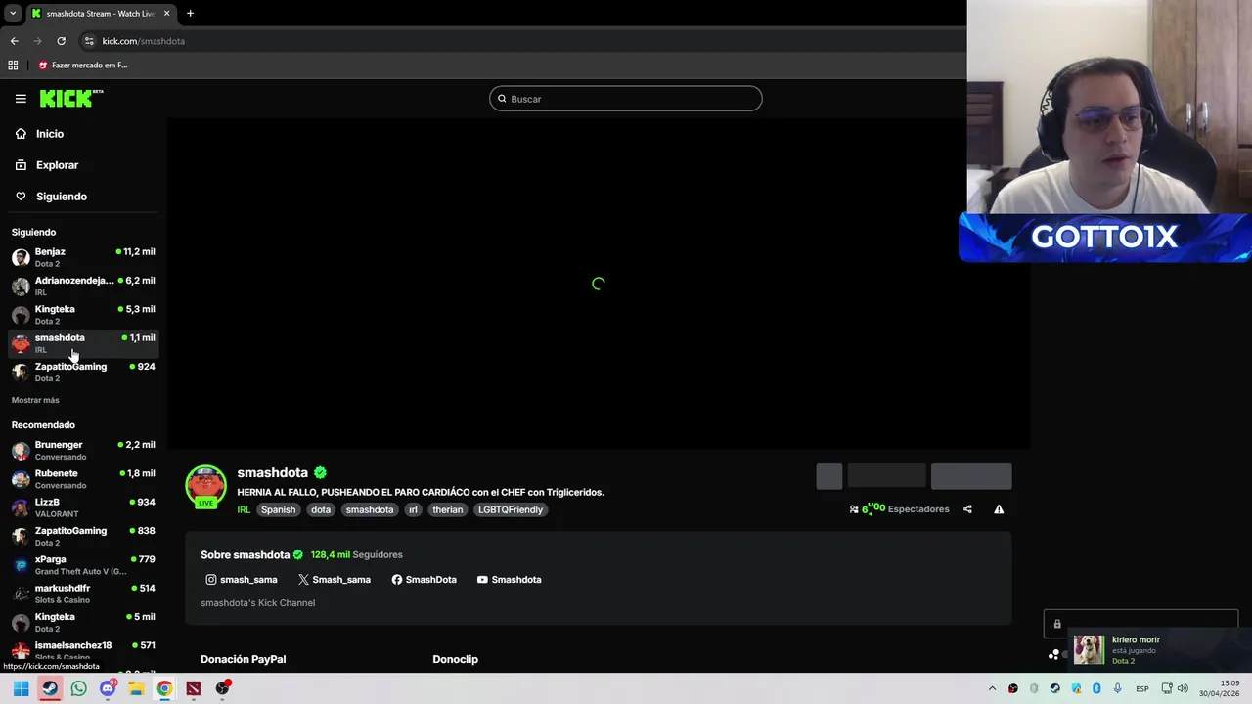Open Discord from the taskbar
This screenshot has height=704, width=1252.
point(108,688)
